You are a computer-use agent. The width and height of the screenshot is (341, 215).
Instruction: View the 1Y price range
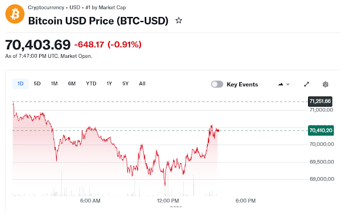click(109, 83)
